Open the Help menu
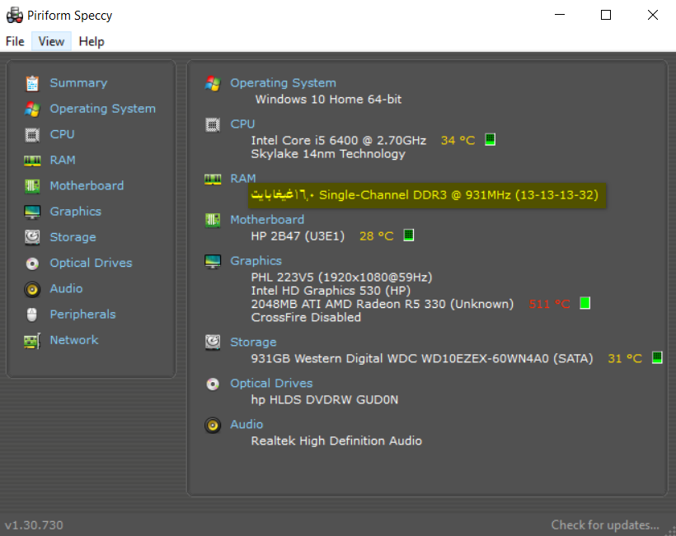The height and width of the screenshot is (536, 676). pyautogui.click(x=92, y=41)
